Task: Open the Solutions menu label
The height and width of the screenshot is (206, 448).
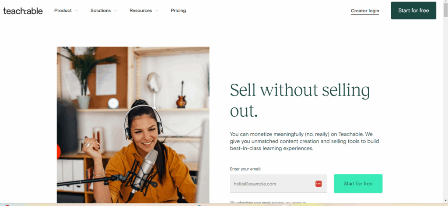Action: [101, 11]
